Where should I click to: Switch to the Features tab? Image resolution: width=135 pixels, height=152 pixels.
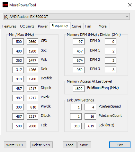9,26
